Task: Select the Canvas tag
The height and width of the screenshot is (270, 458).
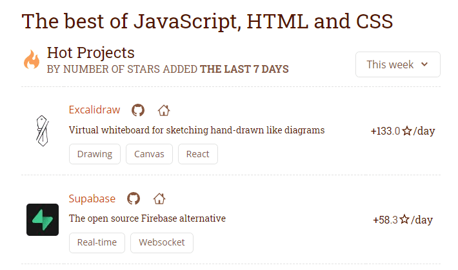Action: click(149, 154)
